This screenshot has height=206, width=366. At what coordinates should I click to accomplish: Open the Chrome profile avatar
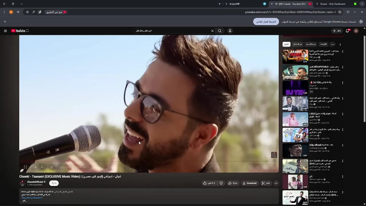point(11,12)
